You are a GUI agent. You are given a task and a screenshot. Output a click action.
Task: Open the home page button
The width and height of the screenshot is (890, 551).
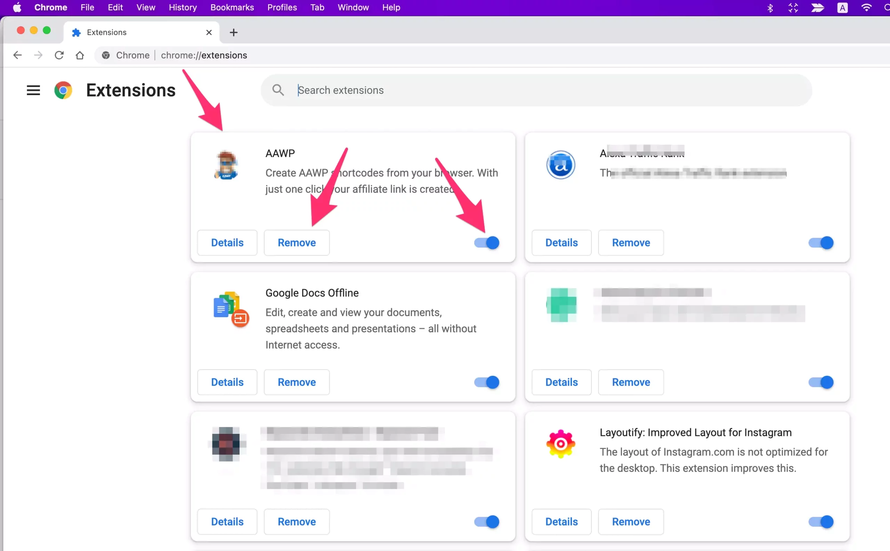point(80,55)
